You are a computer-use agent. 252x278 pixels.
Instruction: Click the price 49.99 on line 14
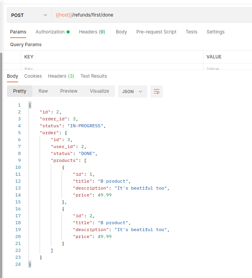[105, 195]
